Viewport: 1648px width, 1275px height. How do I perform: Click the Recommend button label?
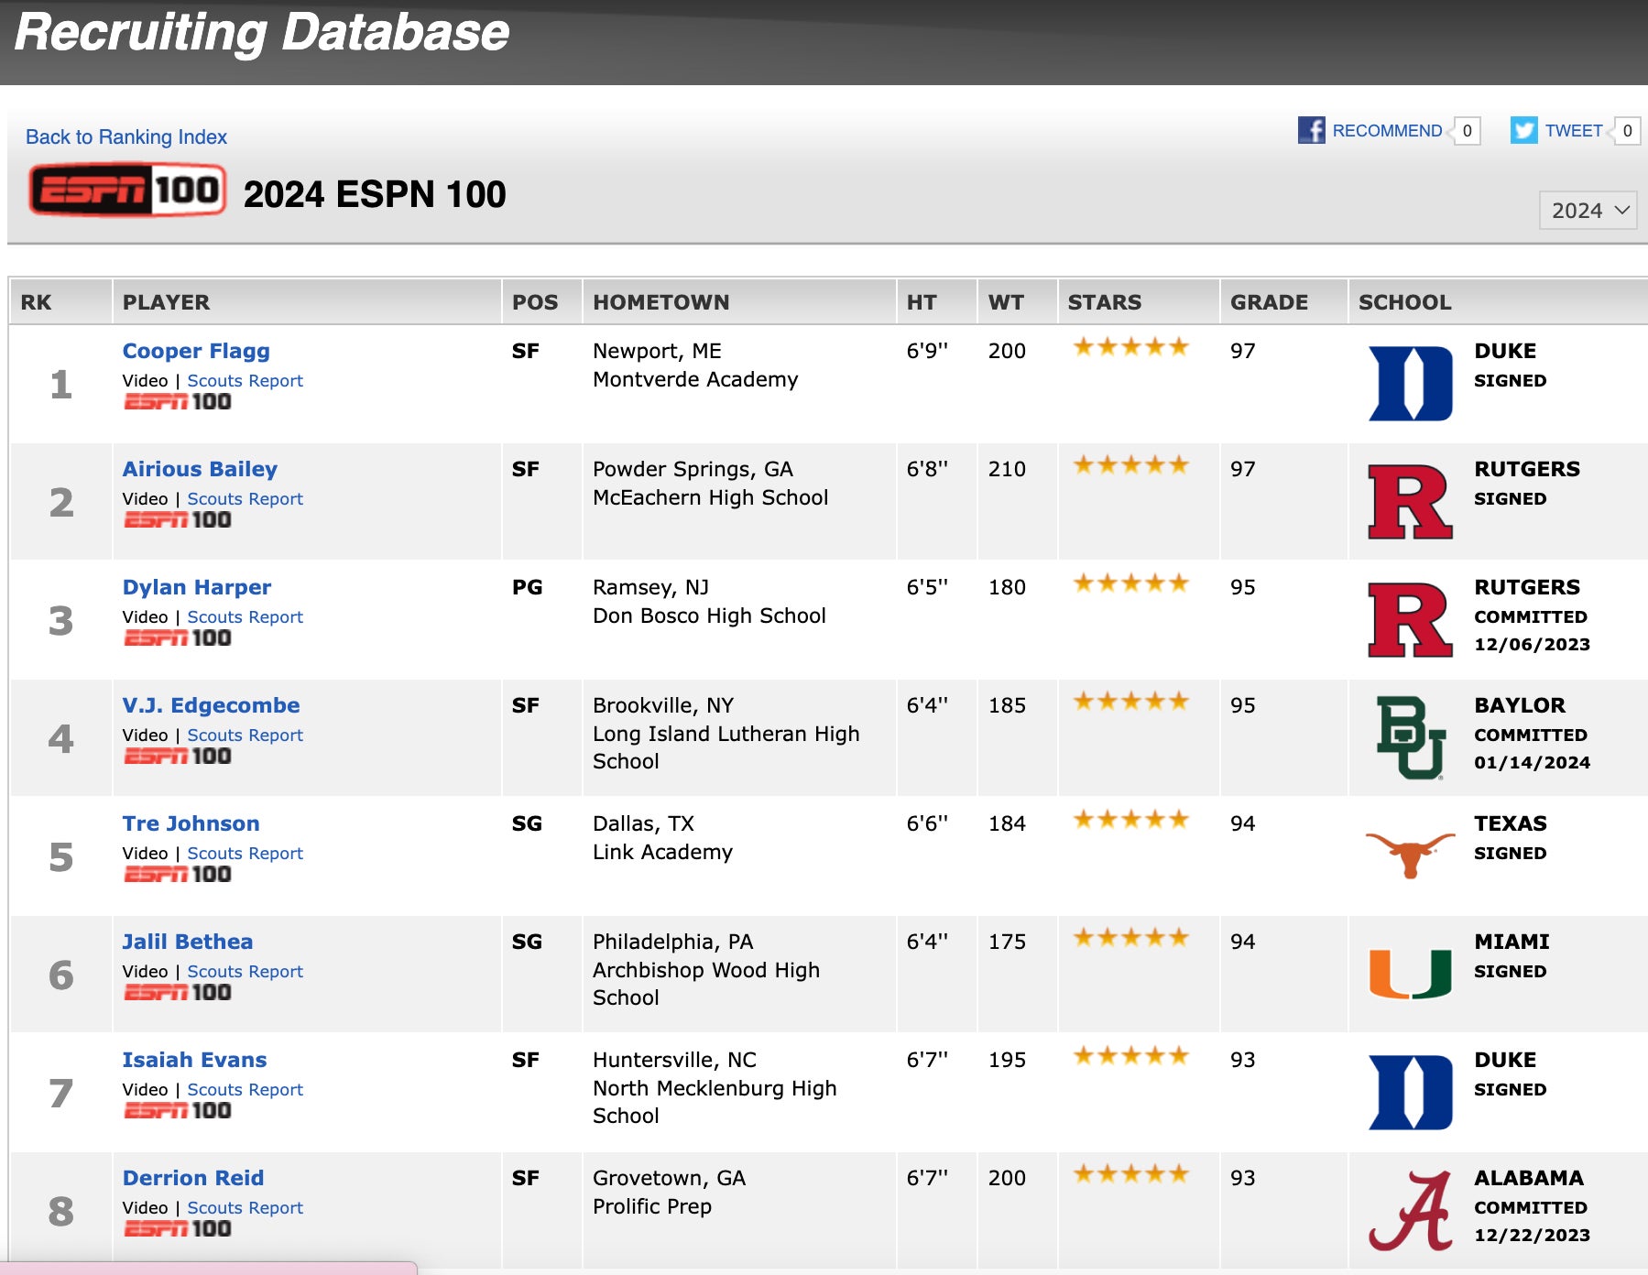click(1386, 130)
